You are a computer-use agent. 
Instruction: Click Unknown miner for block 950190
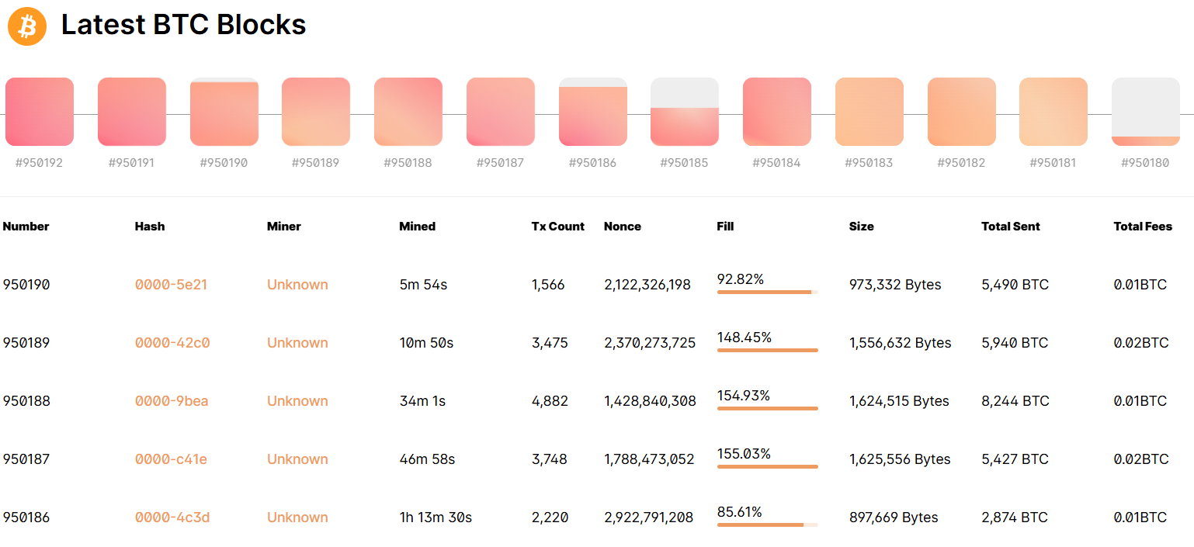297,285
